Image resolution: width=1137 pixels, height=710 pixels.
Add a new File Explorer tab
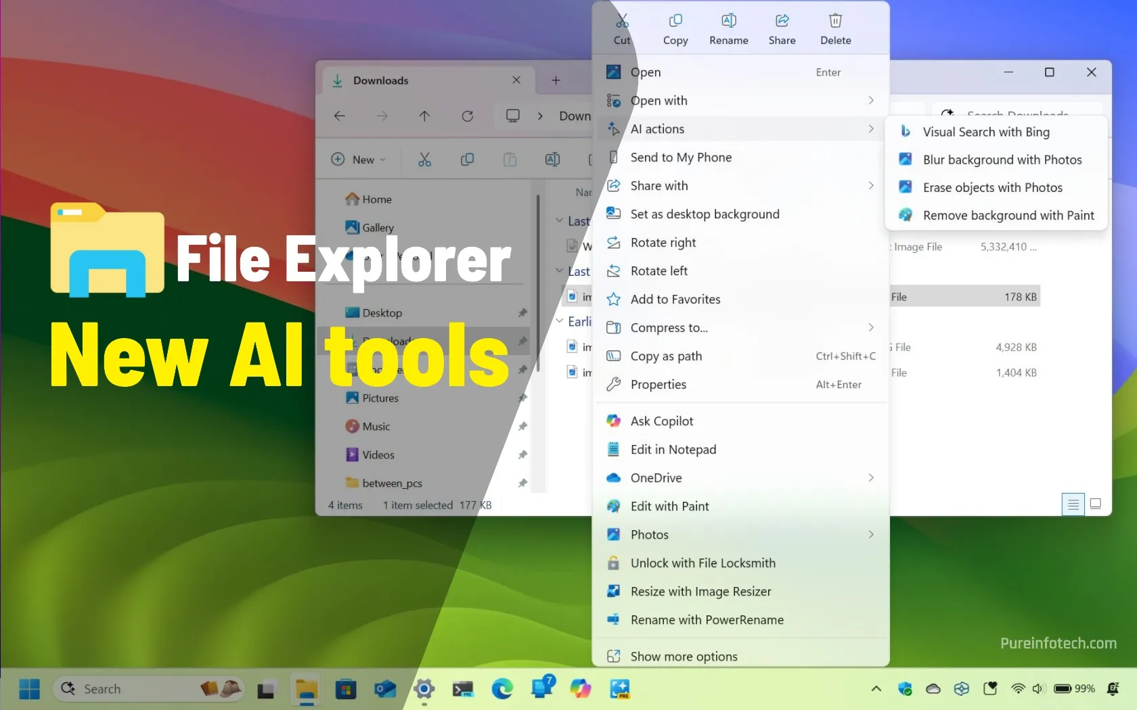coord(556,80)
